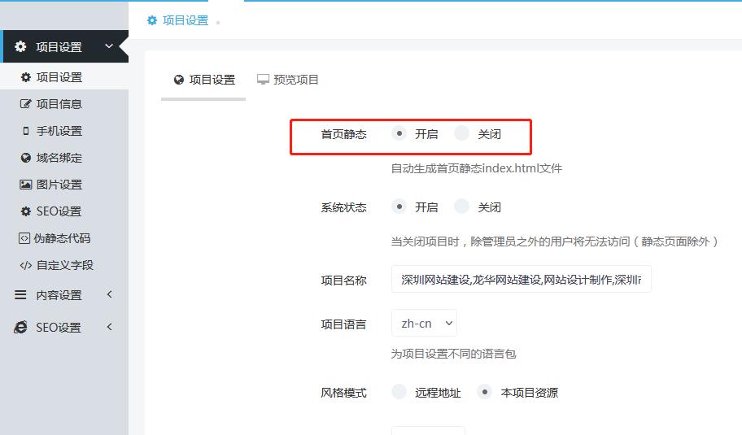Click the brackets icon next to 自定义字段
Screen dimensions: 742x435
[x=25, y=265]
